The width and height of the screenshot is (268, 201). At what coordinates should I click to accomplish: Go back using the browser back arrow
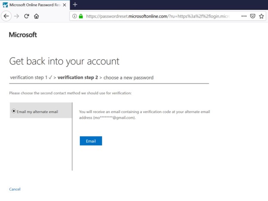coord(6,16)
